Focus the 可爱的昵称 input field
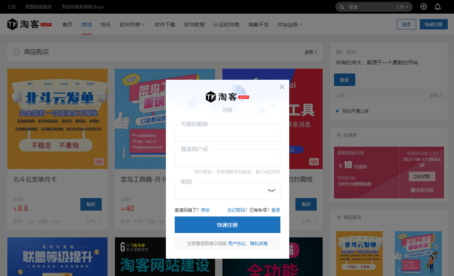 [x=228, y=133]
